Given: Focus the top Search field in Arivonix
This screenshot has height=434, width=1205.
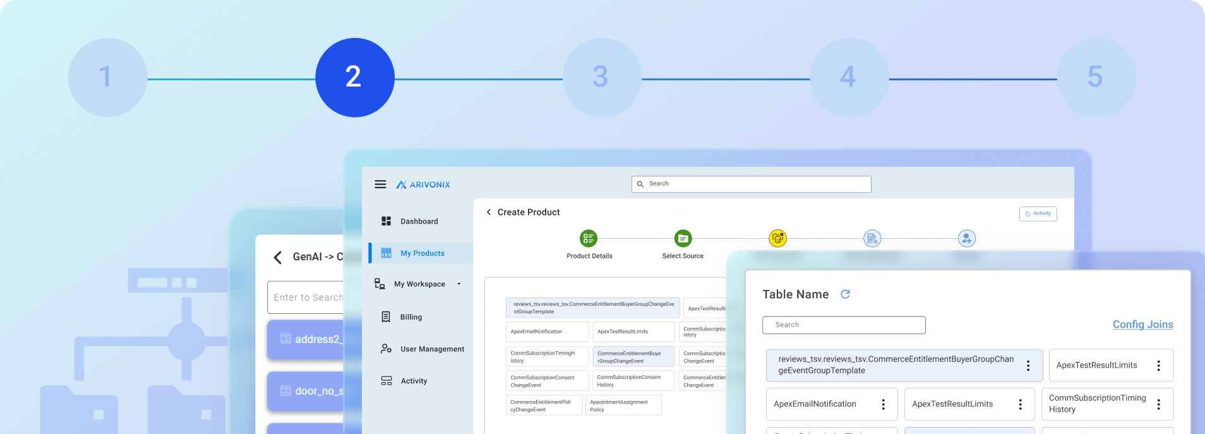Looking at the screenshot, I should pyautogui.click(x=751, y=184).
